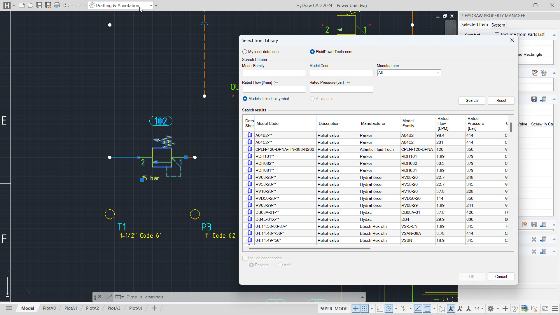The width and height of the screenshot is (560, 315).
Task: Toggle object snap tracking icon
Action: tap(418, 309)
